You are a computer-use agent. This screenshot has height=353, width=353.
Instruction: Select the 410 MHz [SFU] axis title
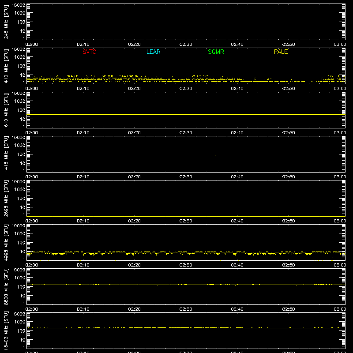click(6, 66)
